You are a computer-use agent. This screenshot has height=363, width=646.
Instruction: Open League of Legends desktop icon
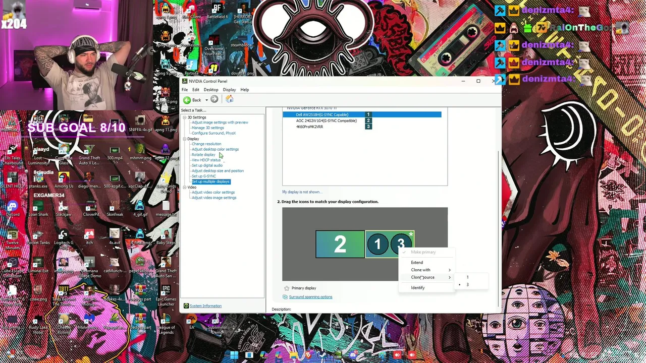click(x=166, y=323)
